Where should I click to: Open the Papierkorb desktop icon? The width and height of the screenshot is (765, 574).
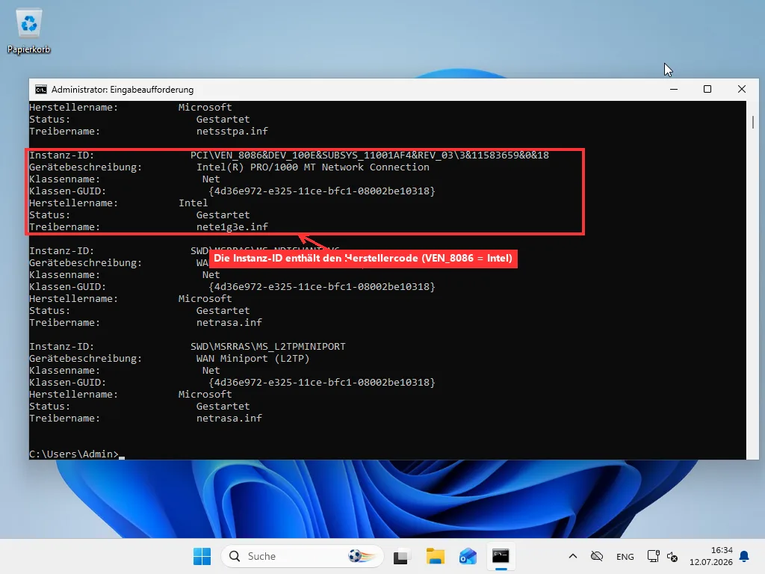pyautogui.click(x=29, y=31)
